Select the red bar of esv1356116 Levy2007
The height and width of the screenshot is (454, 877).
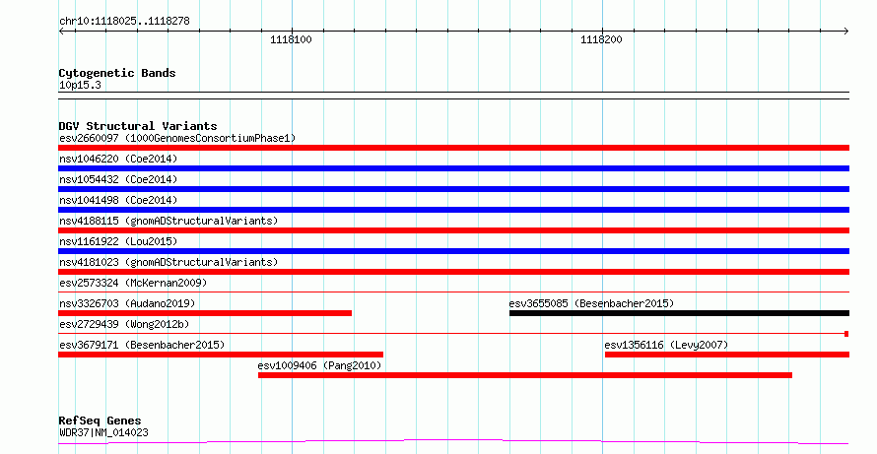(x=727, y=355)
